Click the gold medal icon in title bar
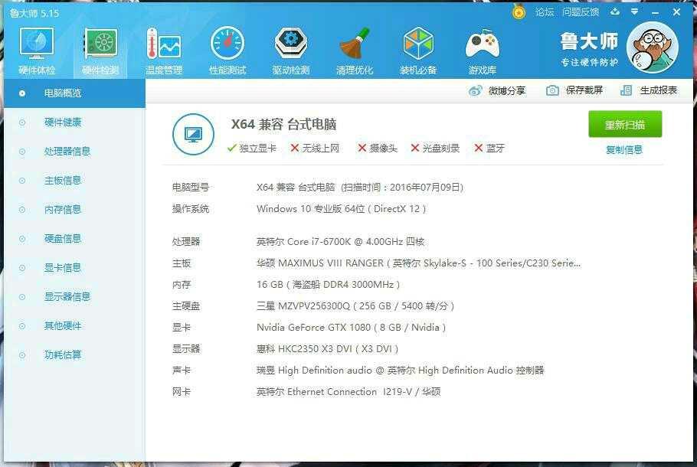Screen dimensions: 697x467 pyautogui.click(x=519, y=12)
